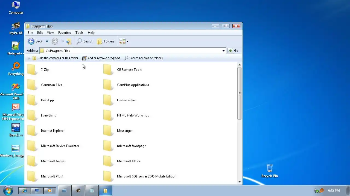350x196 pixels.
Task: Click Show Desktop quick launch icon
Action: (x=37, y=191)
